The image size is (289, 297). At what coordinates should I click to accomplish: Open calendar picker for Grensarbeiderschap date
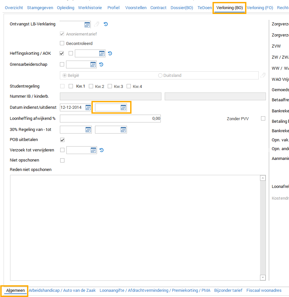(93, 64)
